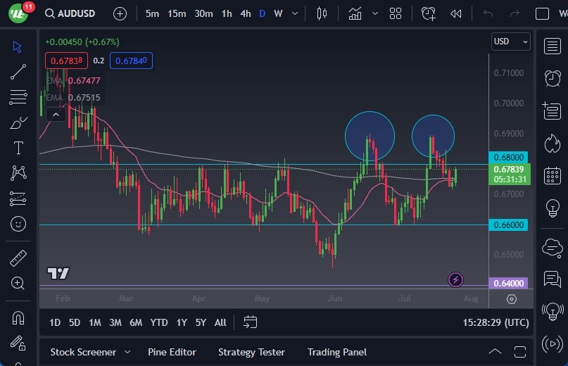Expand the Stock Screener dropdown arrow

pos(127,352)
